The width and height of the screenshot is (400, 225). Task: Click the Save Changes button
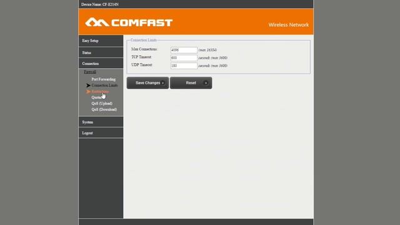point(147,83)
